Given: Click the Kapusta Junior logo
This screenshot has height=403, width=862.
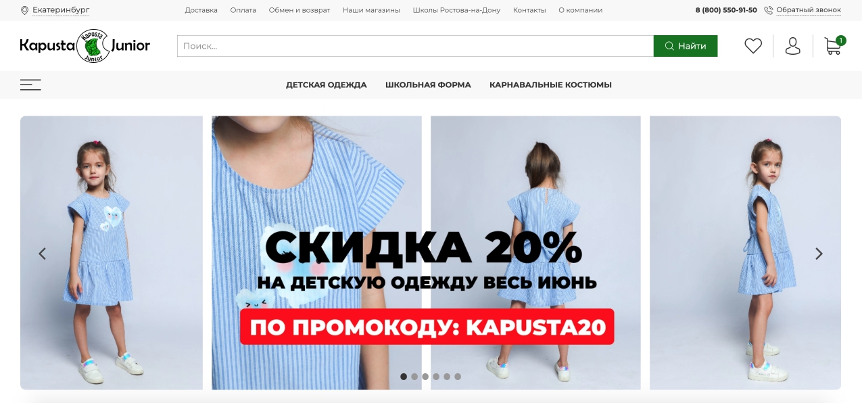Looking at the screenshot, I should (x=85, y=46).
